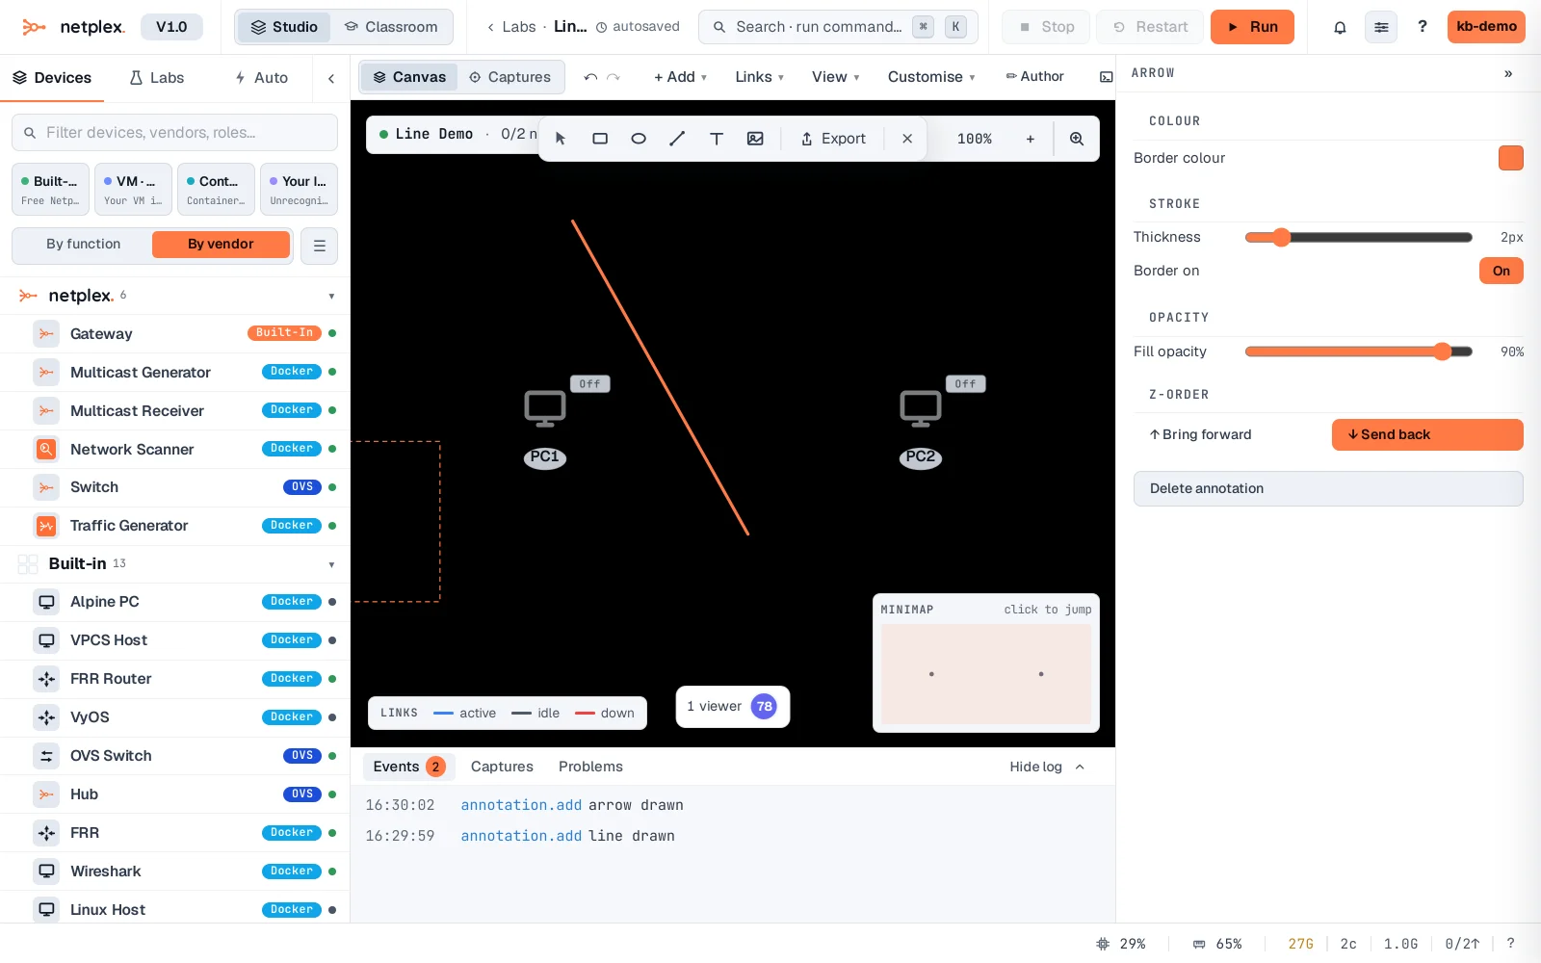Screen dimensions: 1541x963
Task: Toggle the Your Images filter chip
Action: (x=299, y=189)
